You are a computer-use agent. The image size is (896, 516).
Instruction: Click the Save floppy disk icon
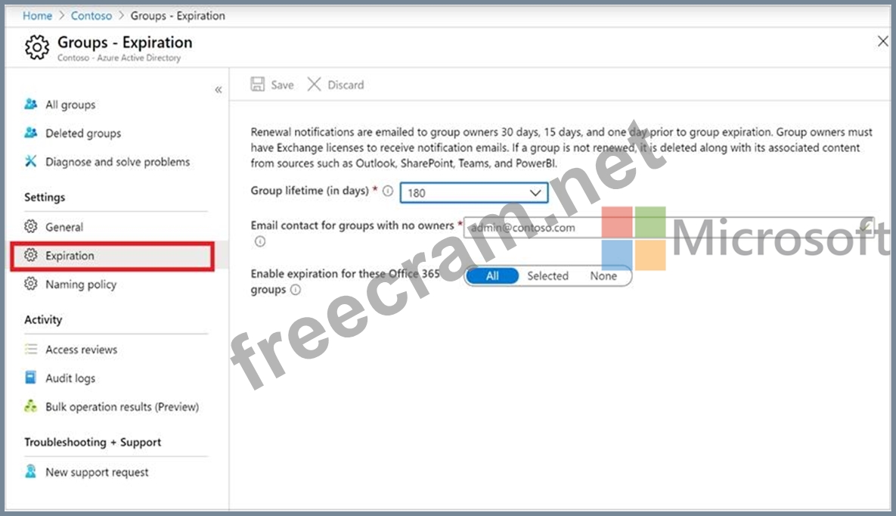[258, 85]
